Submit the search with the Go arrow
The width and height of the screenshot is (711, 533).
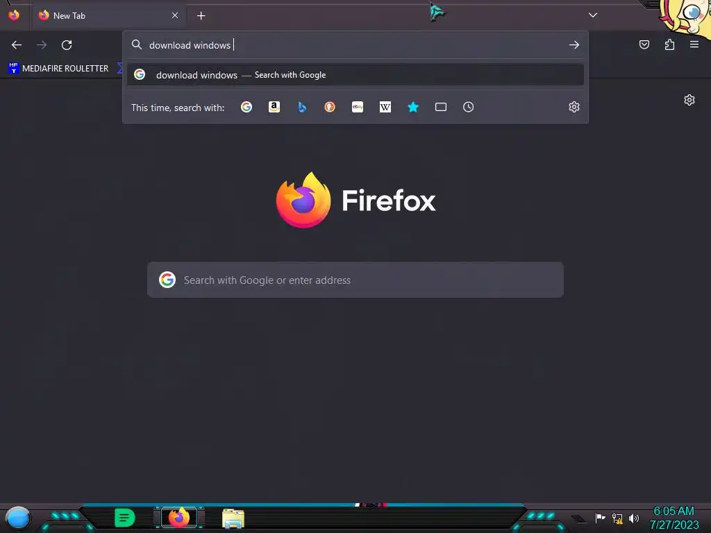point(574,45)
